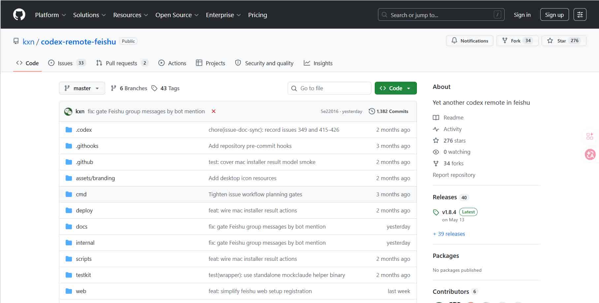Open the Actions tab
599x303 pixels.
pyautogui.click(x=172, y=63)
